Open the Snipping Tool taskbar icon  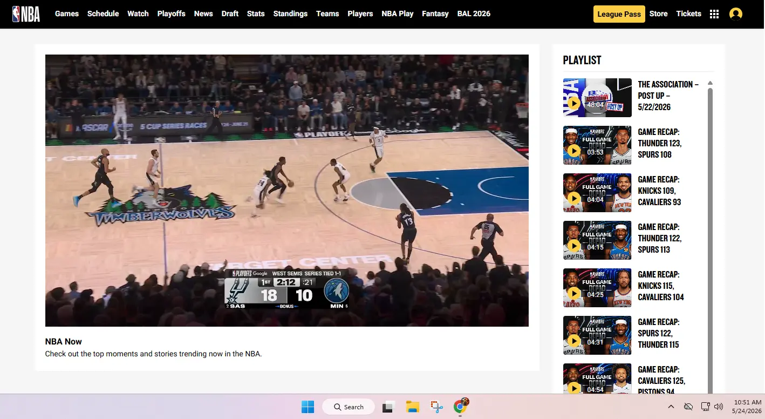[x=436, y=407]
